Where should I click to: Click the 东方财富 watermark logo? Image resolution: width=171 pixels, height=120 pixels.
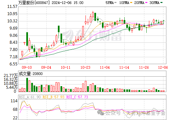[x=92, y=35]
